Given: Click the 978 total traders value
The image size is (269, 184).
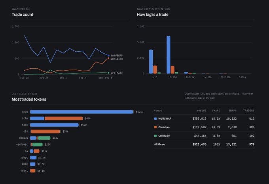Looking at the screenshot, I should click(252, 144).
